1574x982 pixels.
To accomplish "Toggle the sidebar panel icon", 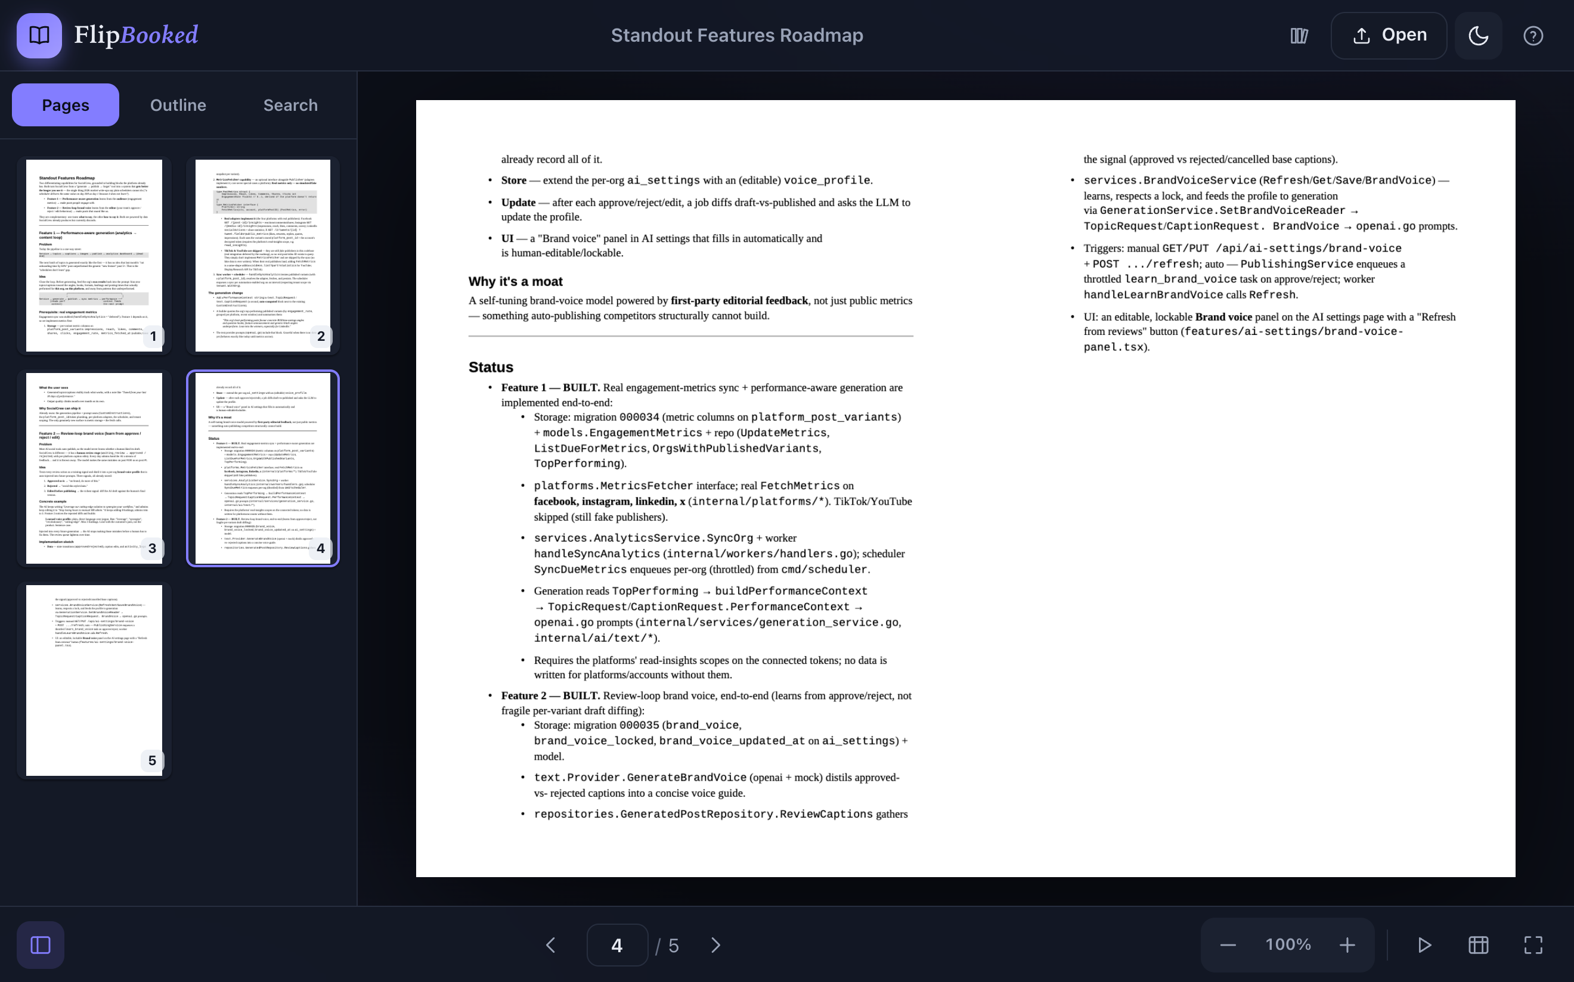I will (x=41, y=944).
